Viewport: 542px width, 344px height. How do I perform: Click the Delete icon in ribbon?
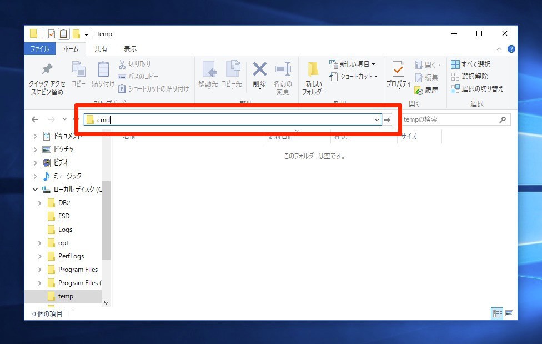(259, 70)
